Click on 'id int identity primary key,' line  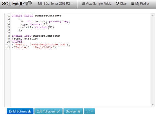[45, 21]
